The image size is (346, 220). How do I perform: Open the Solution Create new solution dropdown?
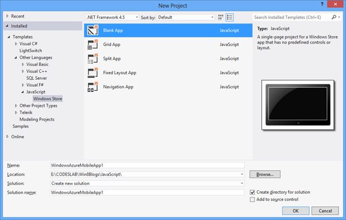(x=242, y=183)
